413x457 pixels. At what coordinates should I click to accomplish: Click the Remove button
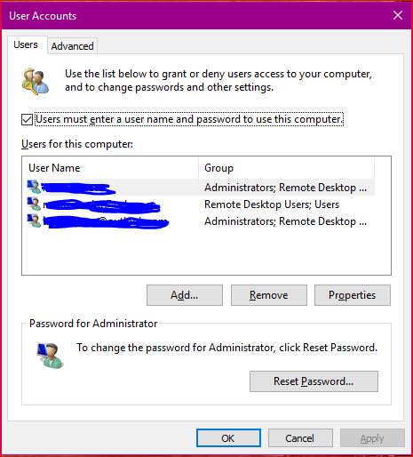(269, 295)
